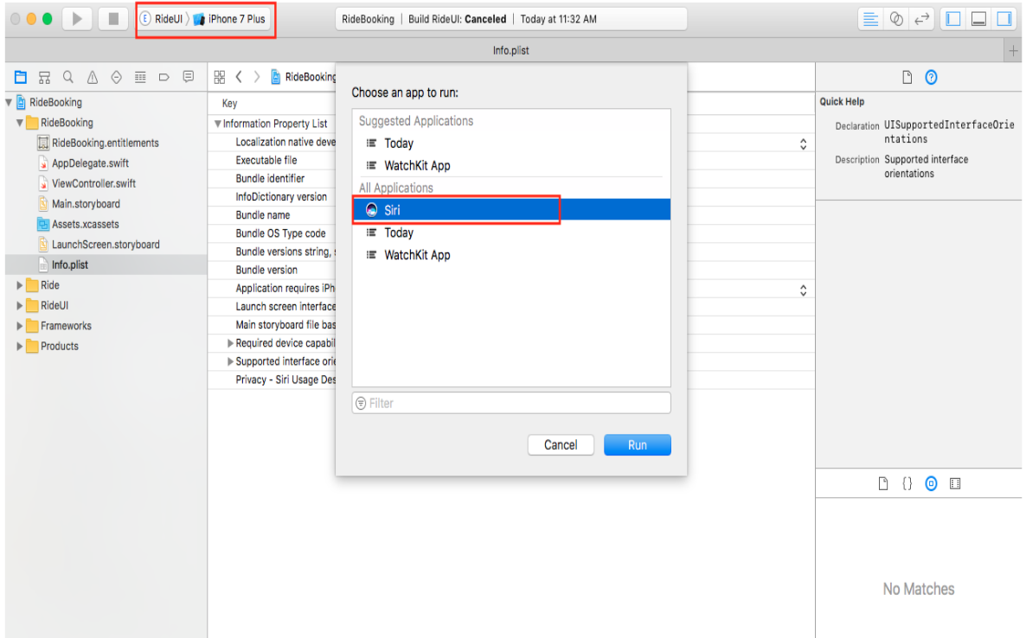The image size is (1026, 638).
Task: Expand the Frameworks folder
Action: click(x=20, y=326)
